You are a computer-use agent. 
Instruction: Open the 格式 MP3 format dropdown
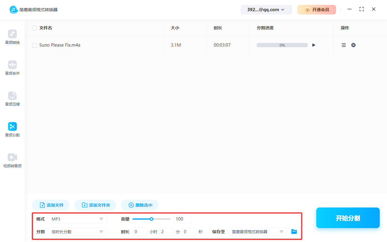tap(77, 219)
